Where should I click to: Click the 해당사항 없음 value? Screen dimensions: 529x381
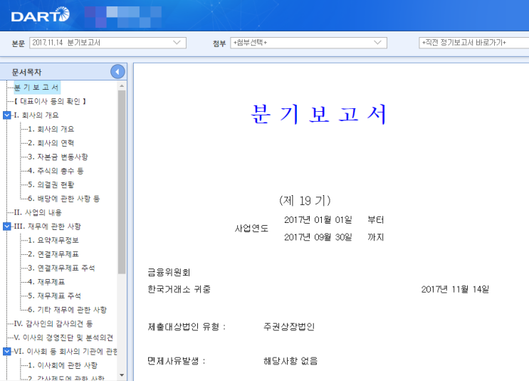(290, 361)
